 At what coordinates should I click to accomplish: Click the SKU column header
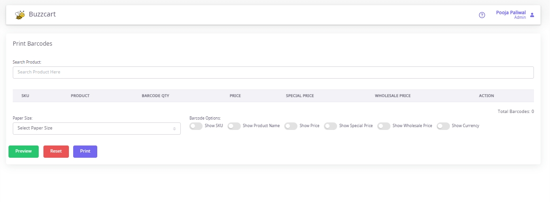(25, 96)
